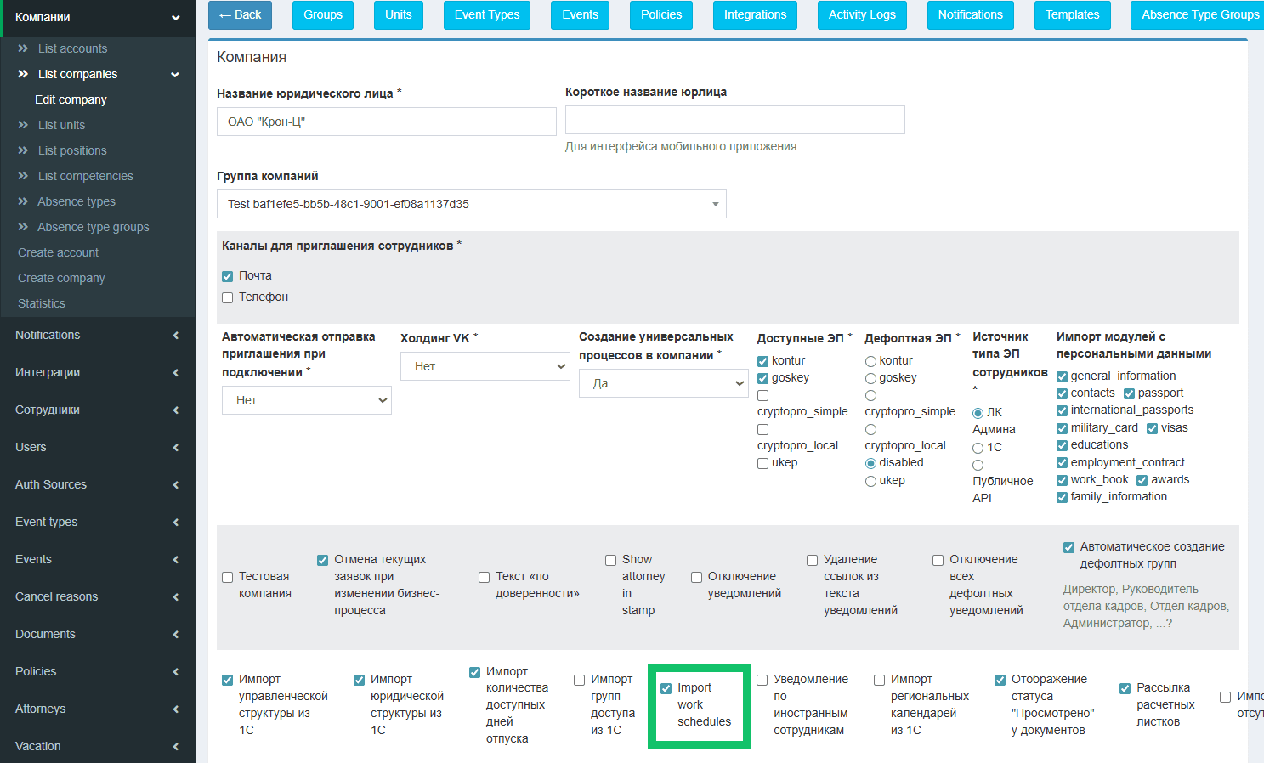Click the arrow icon next to Documents
Viewport: 1264px width, 763px height.
coord(176,635)
